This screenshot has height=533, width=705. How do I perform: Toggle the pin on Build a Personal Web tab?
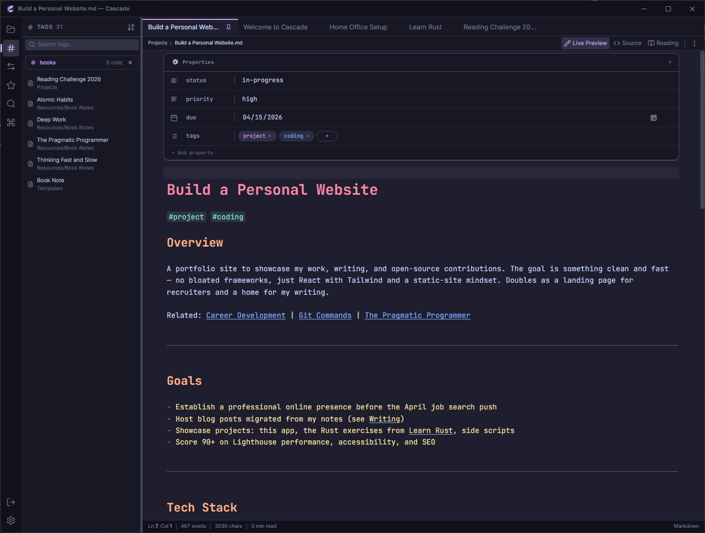[x=229, y=27]
